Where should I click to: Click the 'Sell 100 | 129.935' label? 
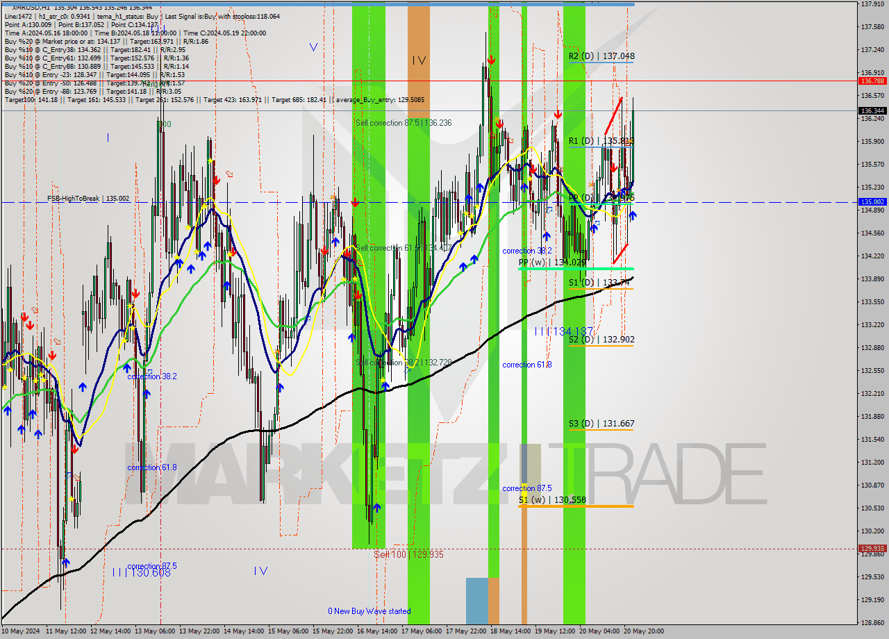pos(408,554)
